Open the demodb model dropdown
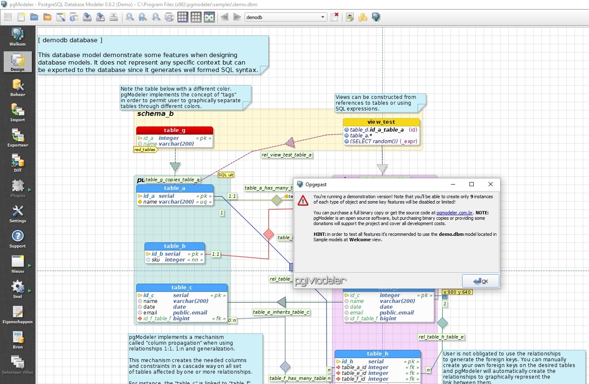 click(x=286, y=17)
